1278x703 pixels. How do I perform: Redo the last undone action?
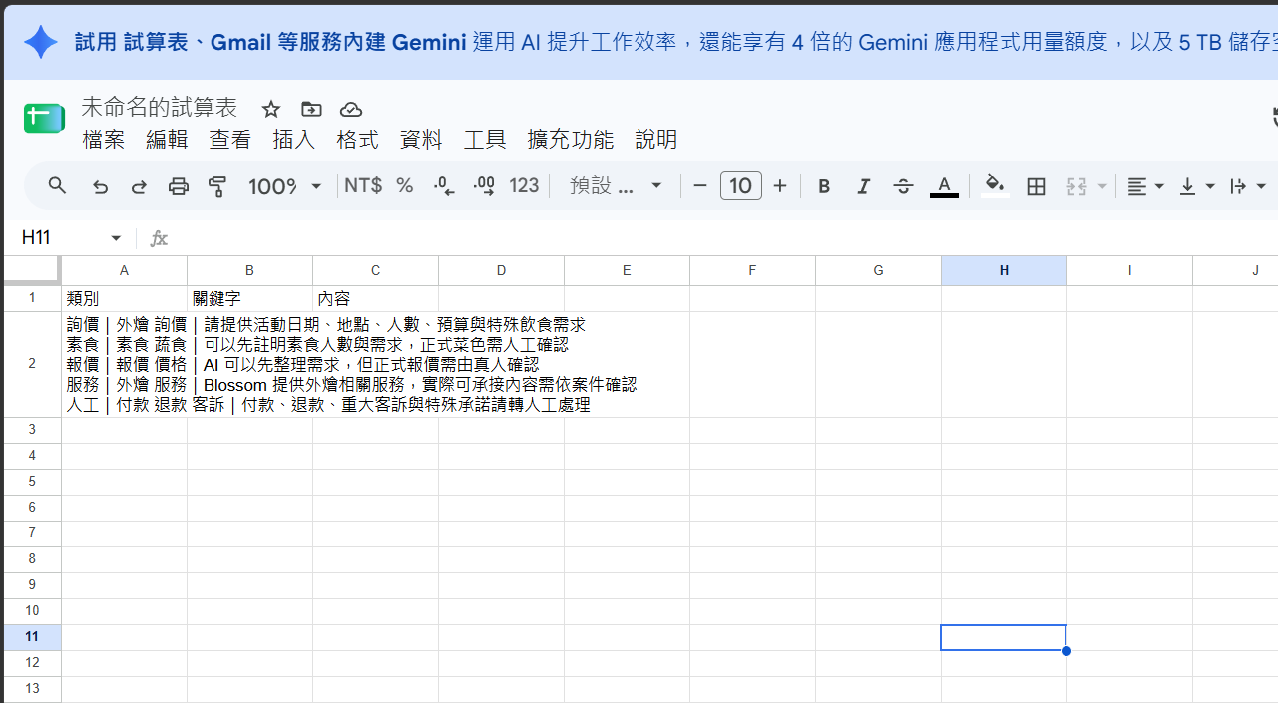tap(139, 186)
